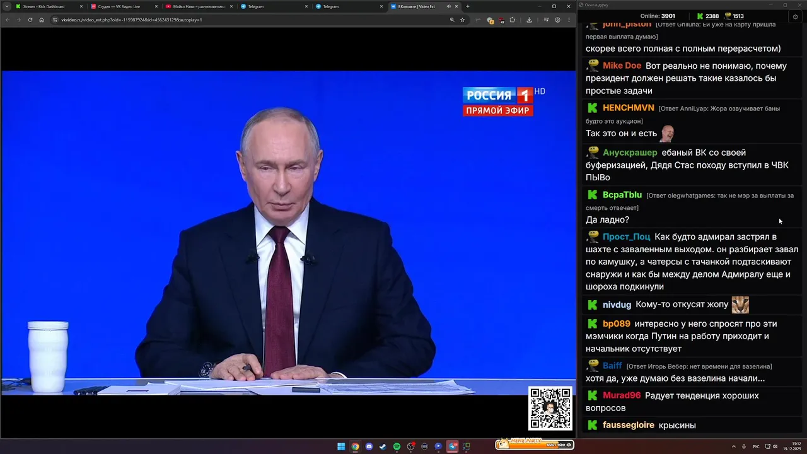Image resolution: width=807 pixels, height=454 pixels.
Task: Show hidden system tray icons
Action: (733, 446)
